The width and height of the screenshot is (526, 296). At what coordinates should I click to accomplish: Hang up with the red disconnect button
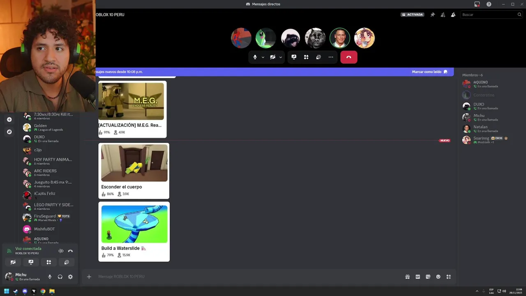[x=348, y=57]
